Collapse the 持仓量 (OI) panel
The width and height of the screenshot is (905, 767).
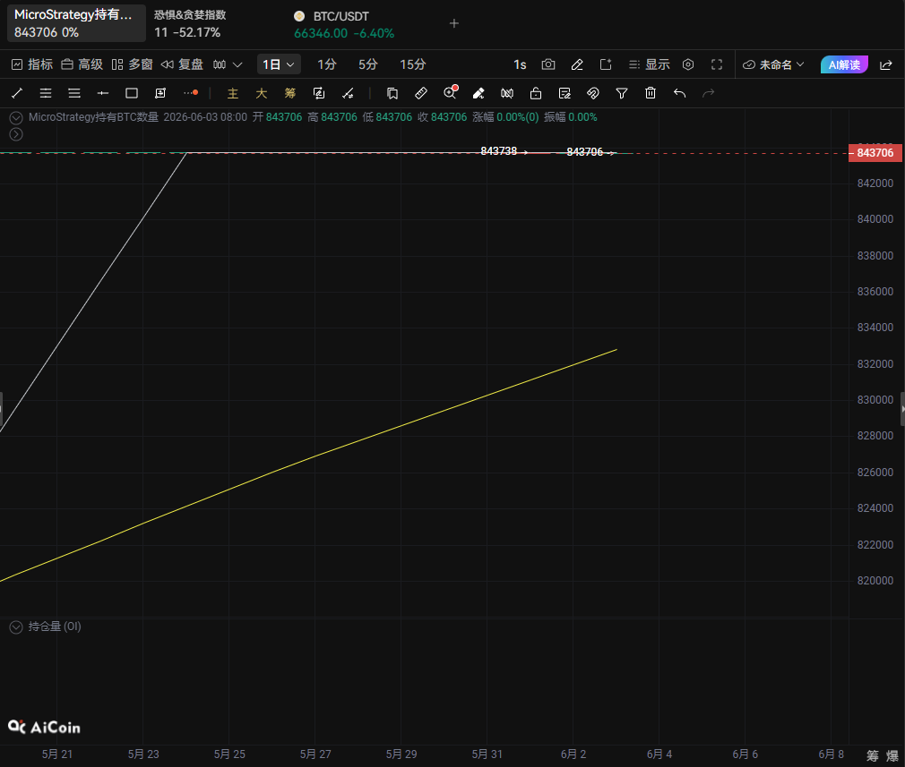coord(16,626)
